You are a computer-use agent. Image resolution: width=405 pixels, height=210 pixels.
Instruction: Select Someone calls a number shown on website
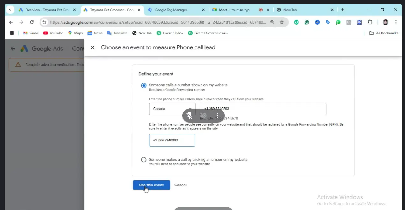(x=144, y=85)
